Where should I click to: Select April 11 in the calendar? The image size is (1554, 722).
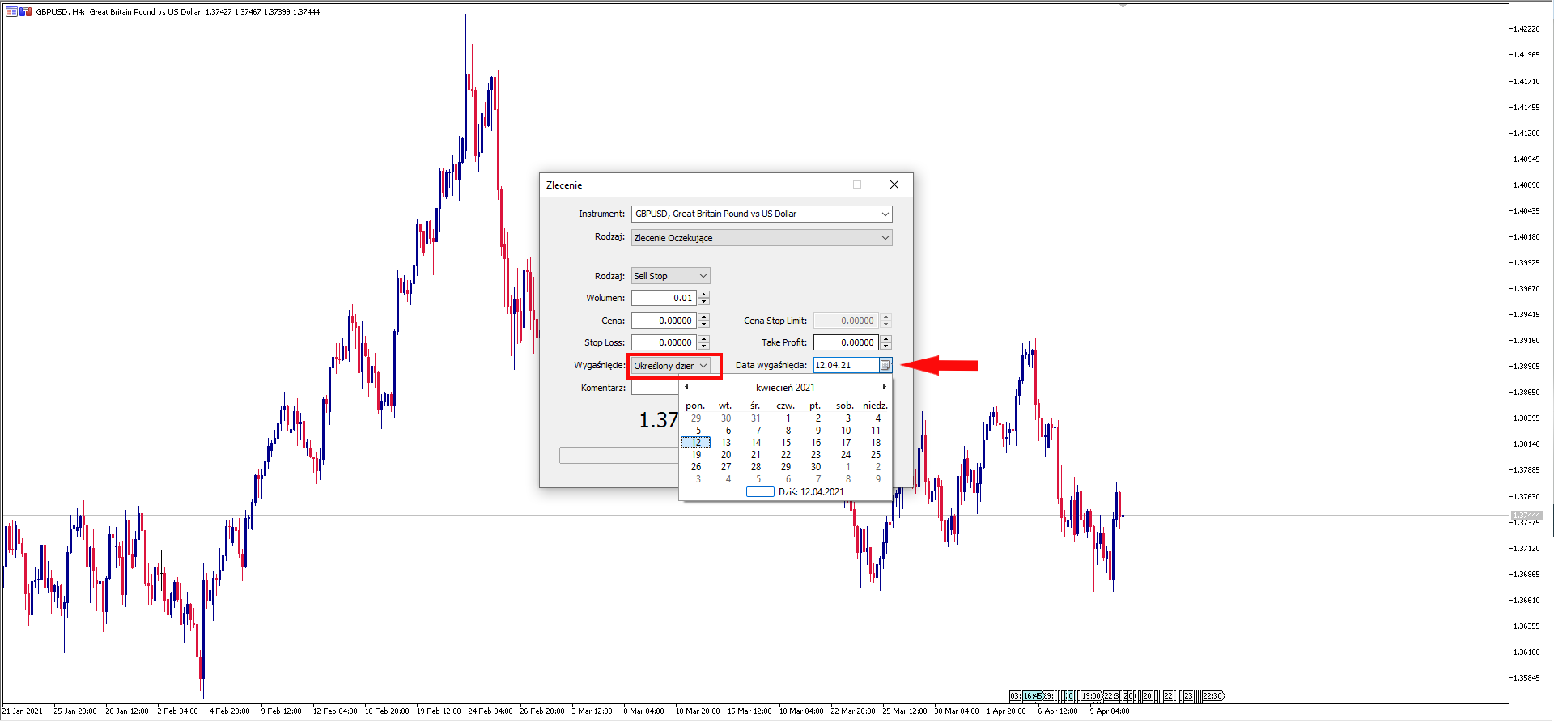coord(876,431)
